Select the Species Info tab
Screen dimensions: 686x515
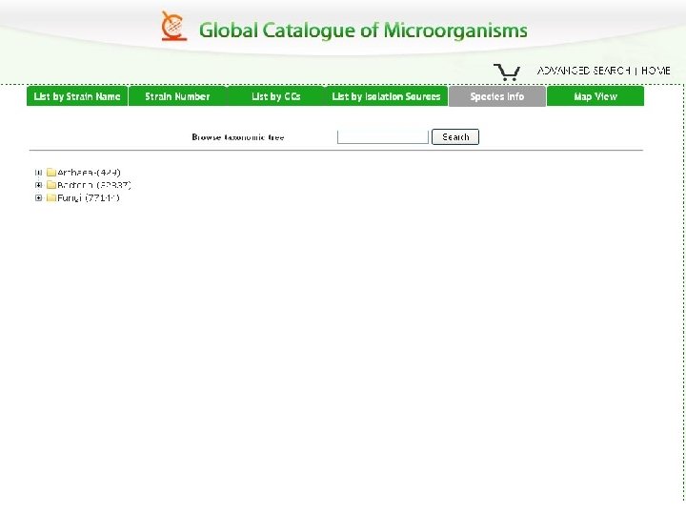click(x=497, y=96)
